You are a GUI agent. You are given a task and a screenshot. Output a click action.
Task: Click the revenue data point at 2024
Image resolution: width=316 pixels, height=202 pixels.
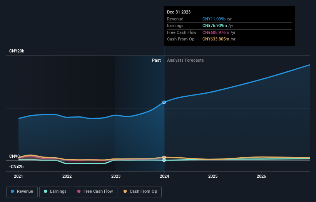[x=164, y=102]
